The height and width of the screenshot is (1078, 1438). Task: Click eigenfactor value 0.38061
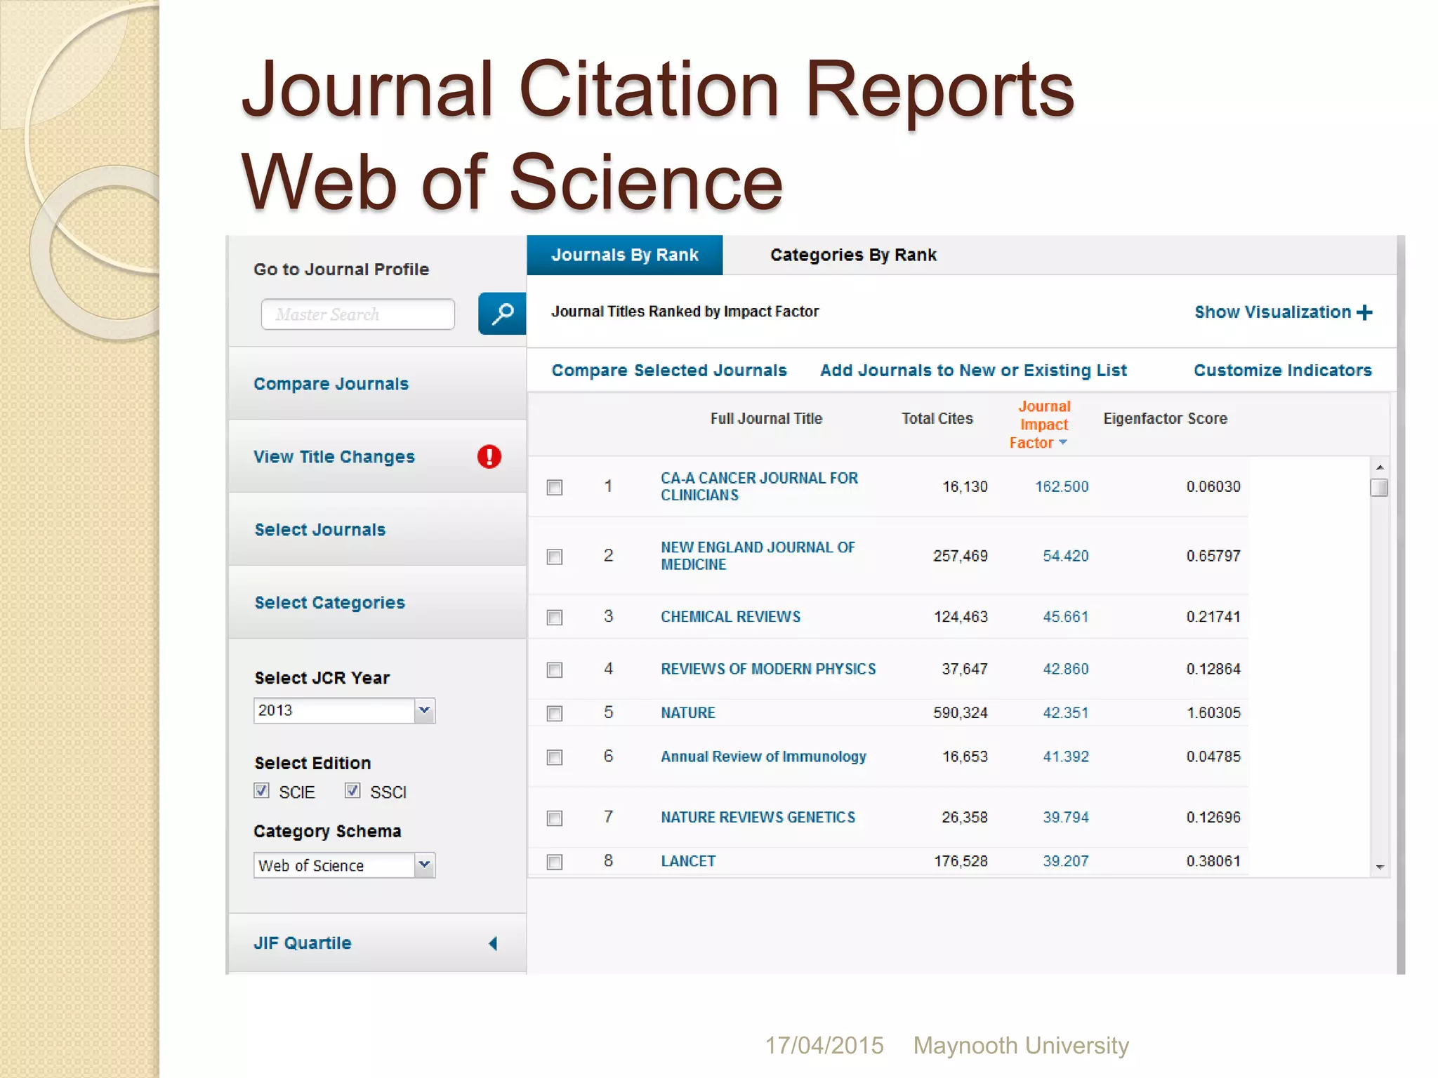(x=1213, y=861)
